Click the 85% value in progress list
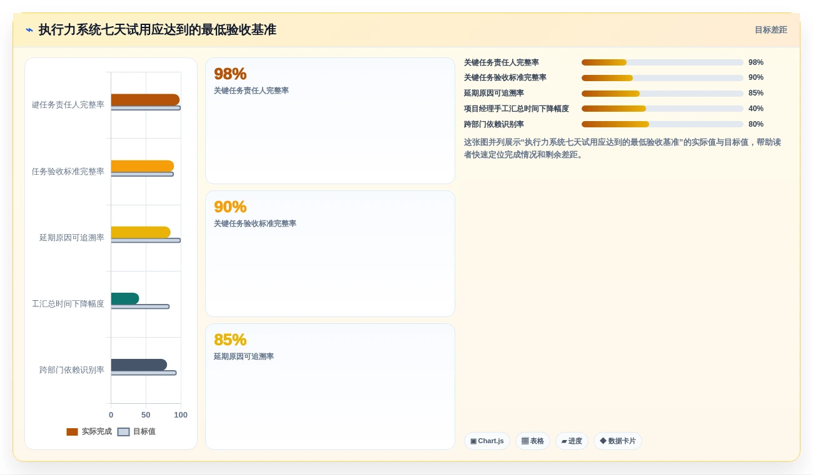Image resolution: width=813 pixels, height=475 pixels. click(x=755, y=94)
